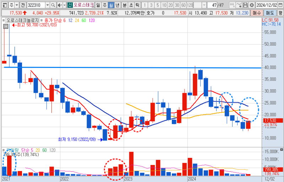Select interval button 1
This screenshot has width=284, height=182.
click(144, 5)
